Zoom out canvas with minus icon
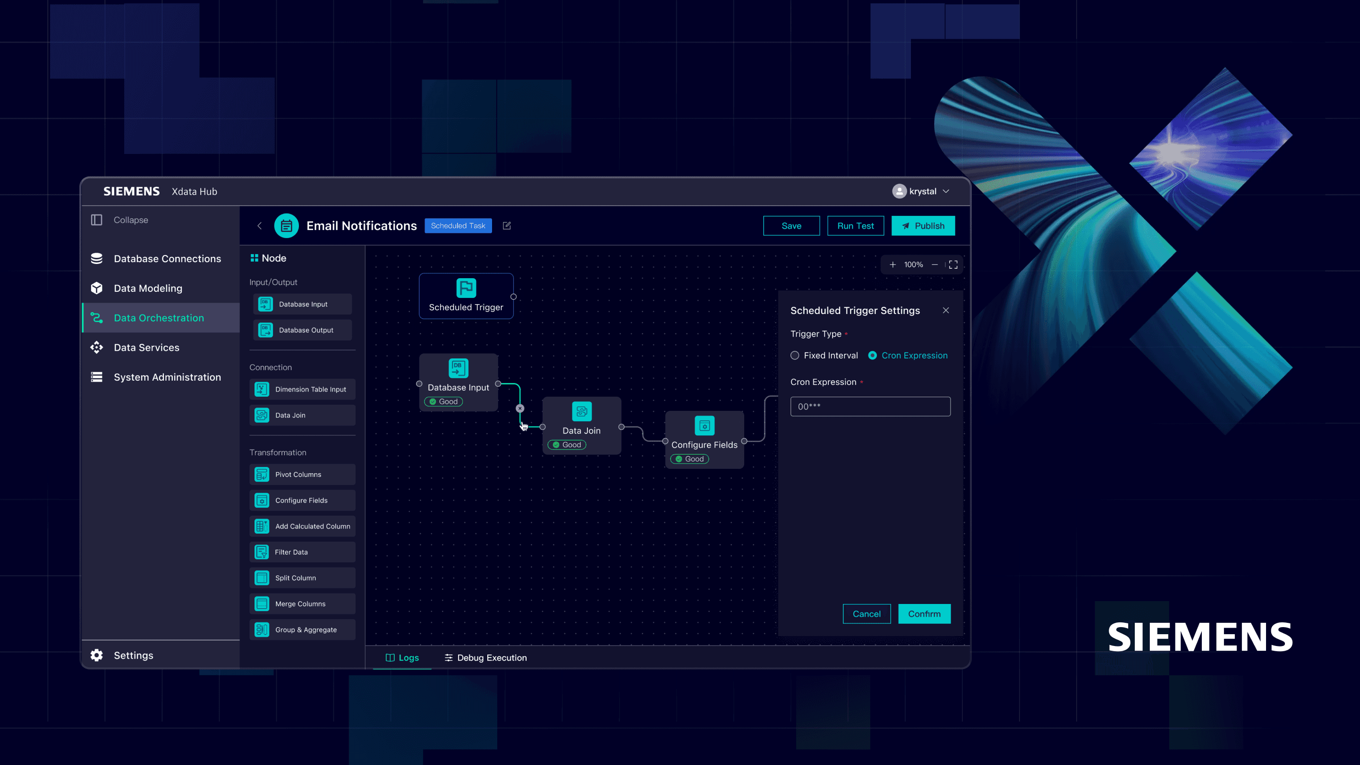This screenshot has height=765, width=1360. click(x=935, y=264)
